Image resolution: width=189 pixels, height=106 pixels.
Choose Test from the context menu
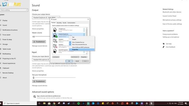coord(73,37)
